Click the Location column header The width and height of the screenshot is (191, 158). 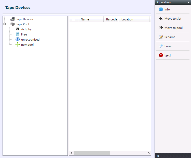tap(127, 19)
